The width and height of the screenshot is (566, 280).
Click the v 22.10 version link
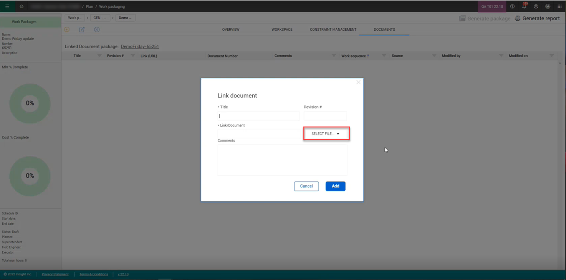pos(123,274)
